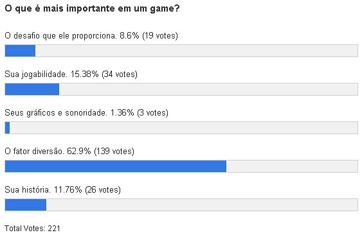Click the blue filled part of the 11.76% bar
362x235 pixels.
pyautogui.click(x=26, y=205)
